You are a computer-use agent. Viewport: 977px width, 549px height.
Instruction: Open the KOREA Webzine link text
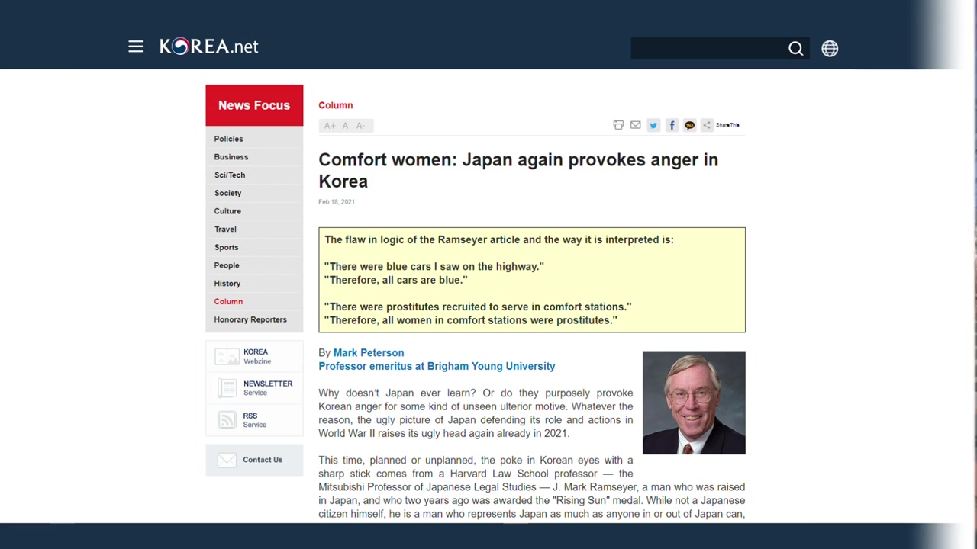pos(256,356)
